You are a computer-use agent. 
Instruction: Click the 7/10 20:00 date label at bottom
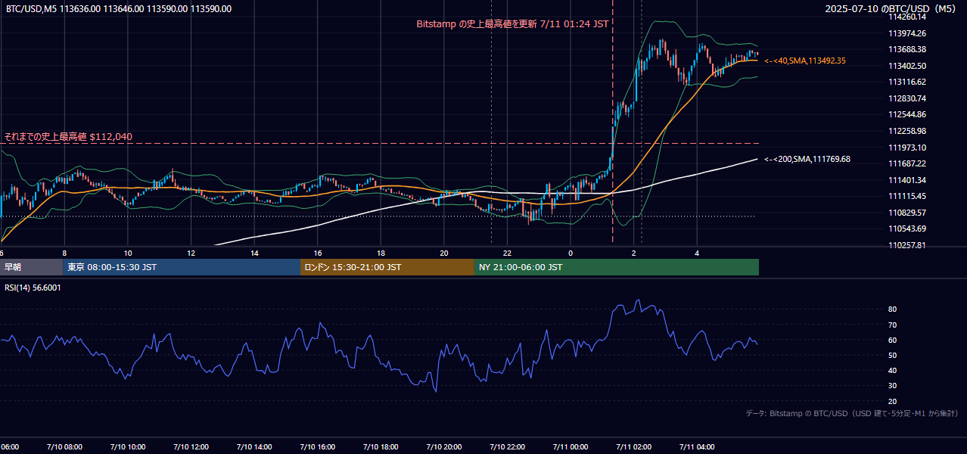443,446
